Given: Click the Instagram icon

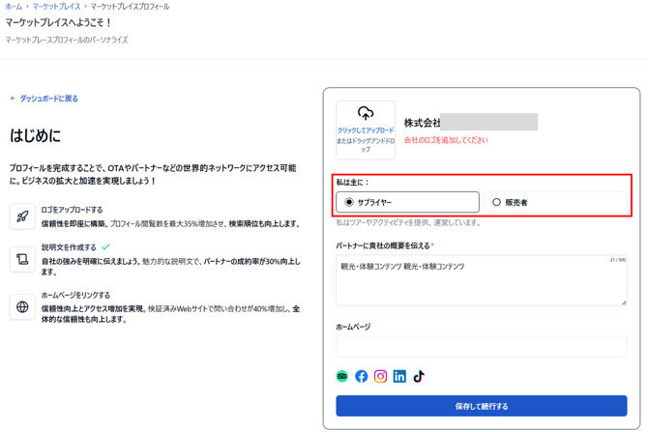Looking at the screenshot, I should (x=380, y=376).
